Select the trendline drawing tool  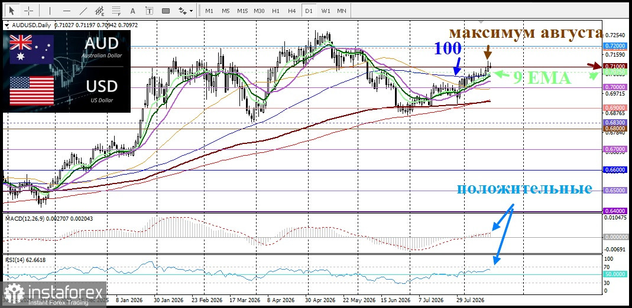tap(83, 11)
